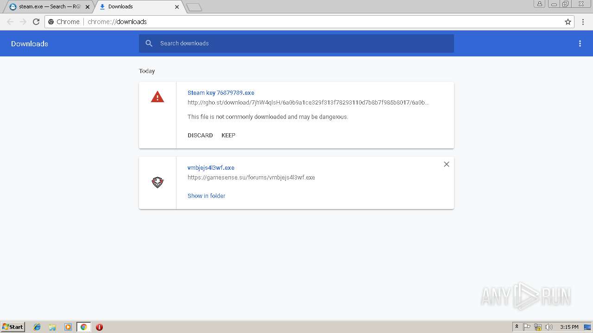Close the Downloads tab

(x=177, y=7)
